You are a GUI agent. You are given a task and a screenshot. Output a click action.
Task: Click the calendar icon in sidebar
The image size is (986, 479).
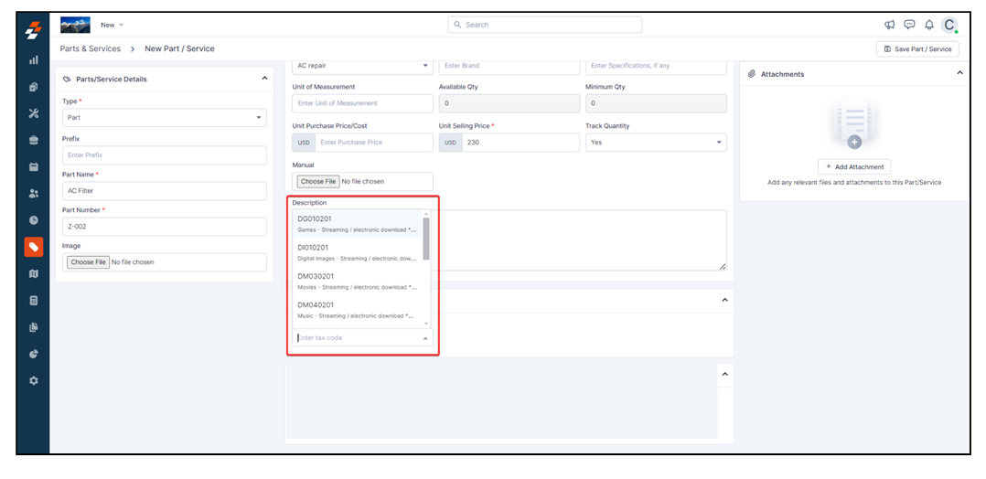point(34,167)
